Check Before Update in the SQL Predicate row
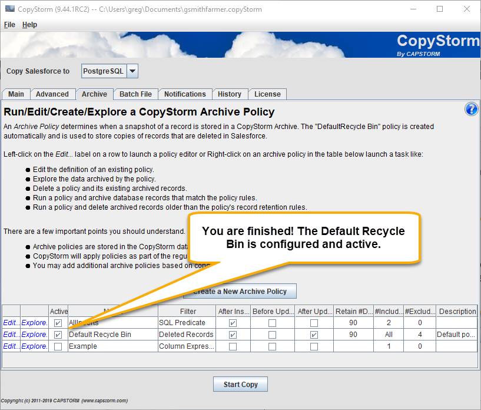The image size is (481, 410). pos(272,323)
